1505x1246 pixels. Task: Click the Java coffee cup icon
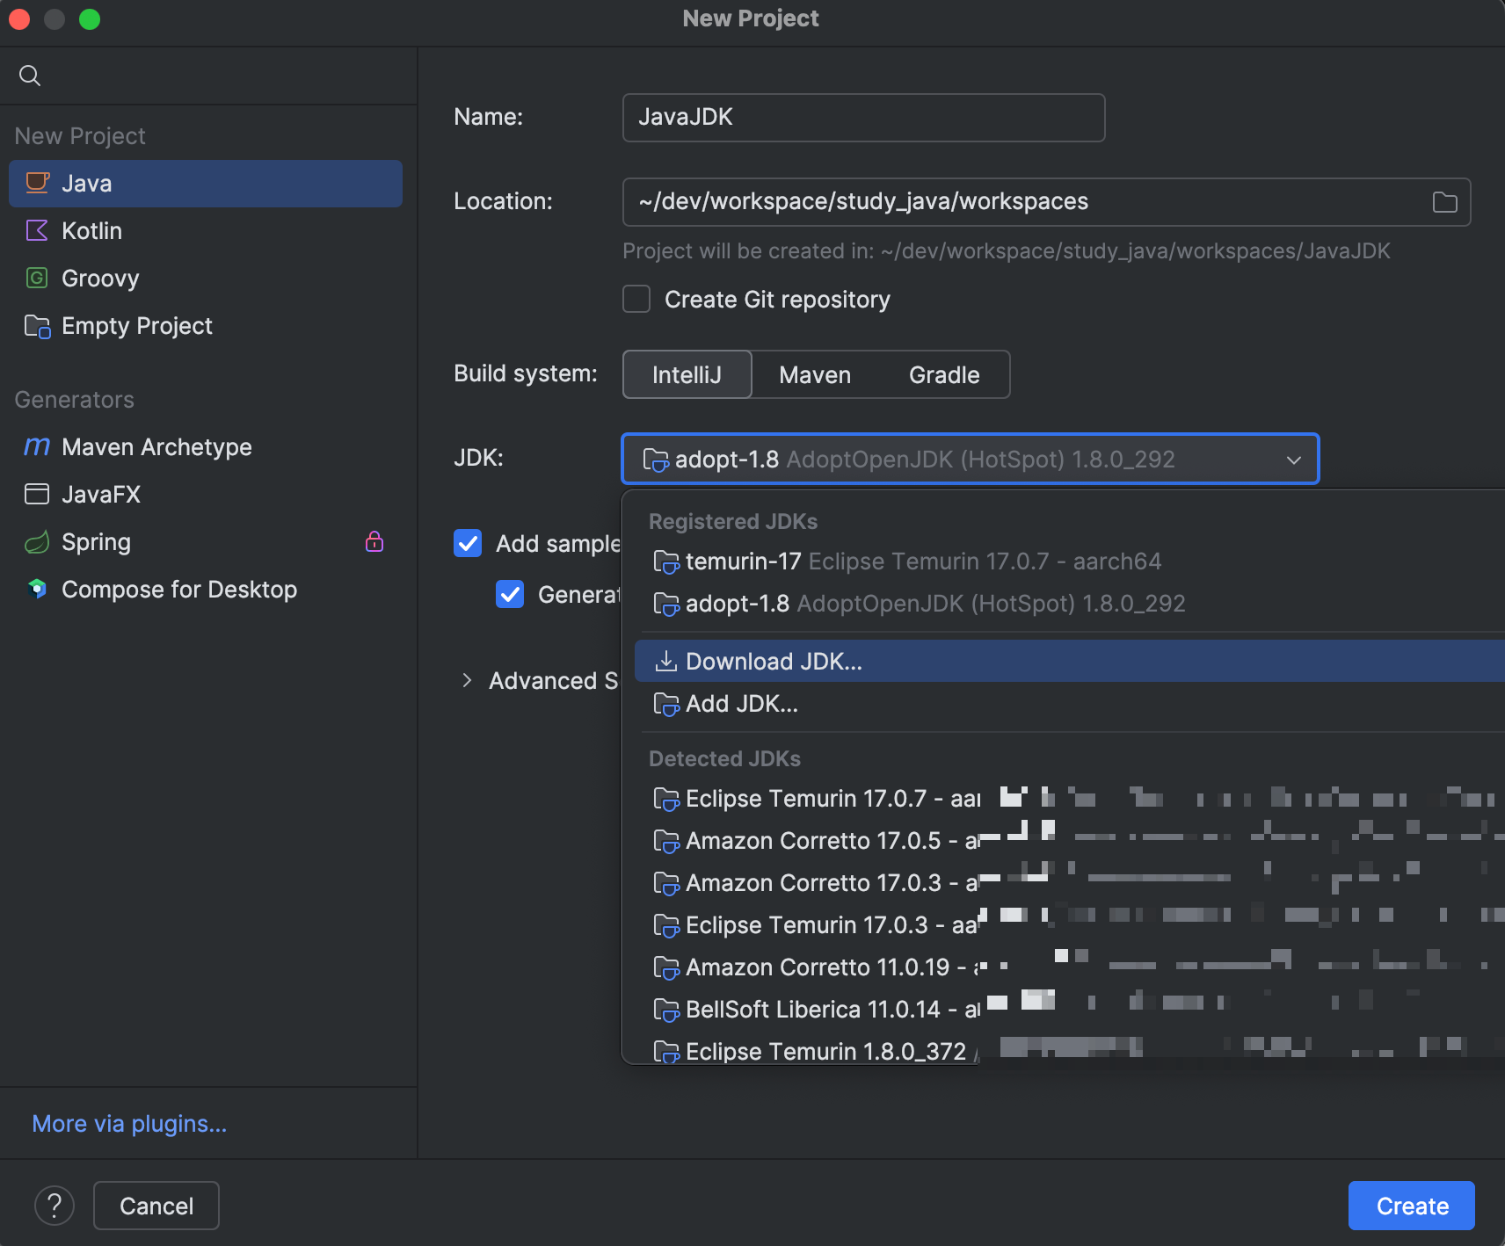click(x=37, y=183)
